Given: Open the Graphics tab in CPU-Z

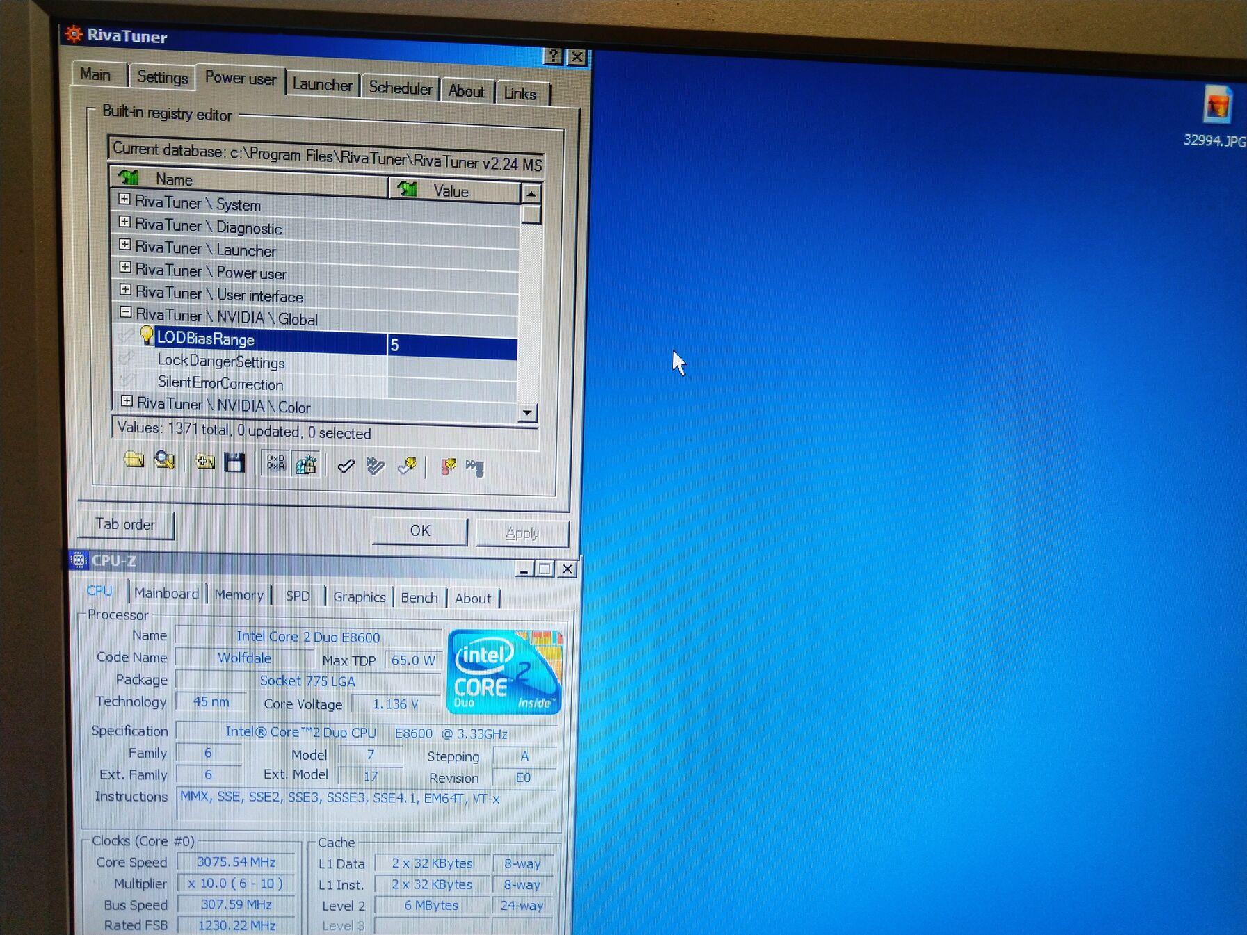Looking at the screenshot, I should 359,597.
